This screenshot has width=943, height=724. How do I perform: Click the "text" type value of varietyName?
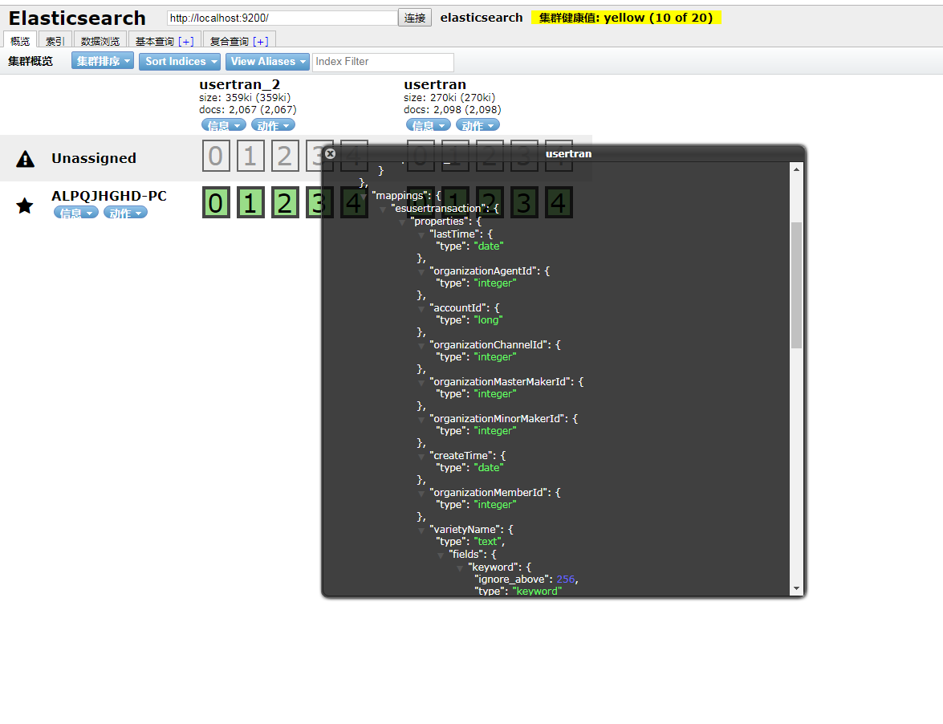point(488,542)
